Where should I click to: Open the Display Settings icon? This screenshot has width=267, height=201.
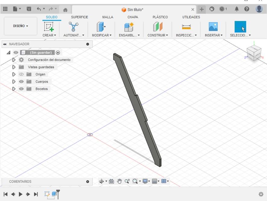(145, 181)
